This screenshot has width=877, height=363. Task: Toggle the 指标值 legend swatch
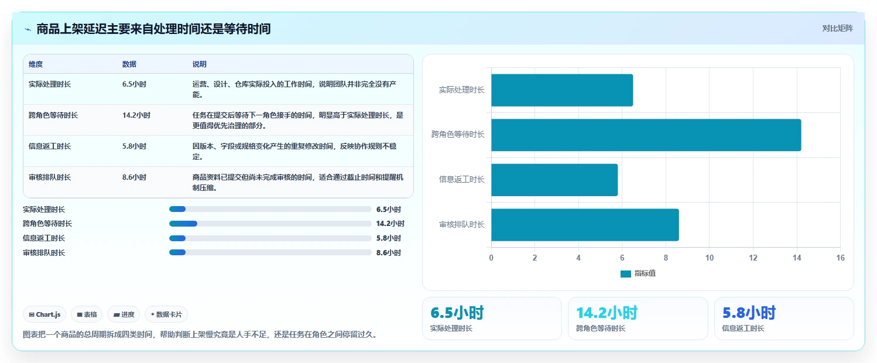point(626,273)
